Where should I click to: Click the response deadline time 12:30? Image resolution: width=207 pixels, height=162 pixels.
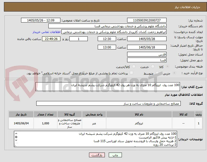[x=107, y=39]
